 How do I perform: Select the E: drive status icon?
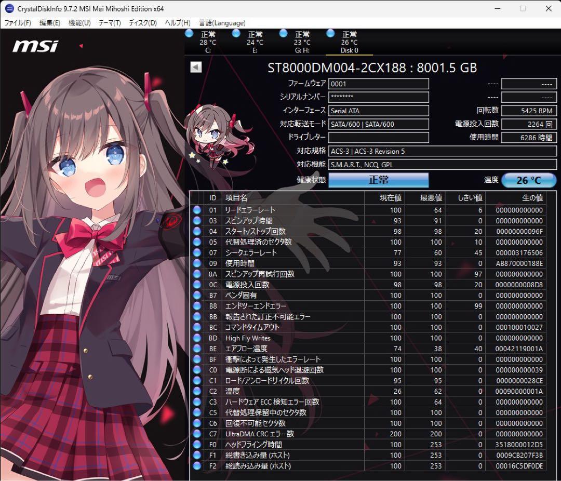click(236, 34)
